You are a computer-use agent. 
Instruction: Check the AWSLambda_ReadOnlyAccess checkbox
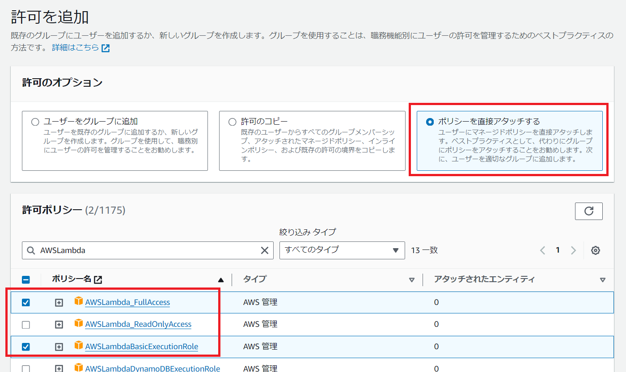[x=26, y=325]
